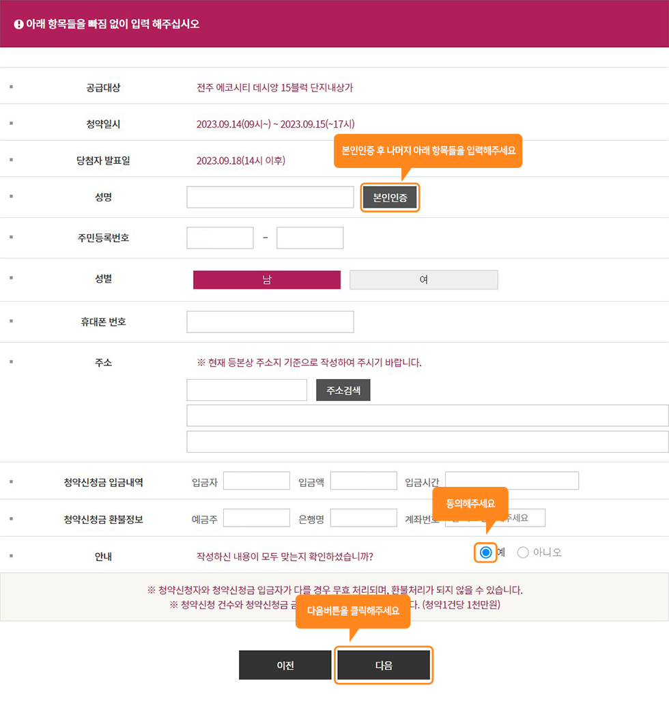Click the 입금시간 deposit time field

(511, 481)
